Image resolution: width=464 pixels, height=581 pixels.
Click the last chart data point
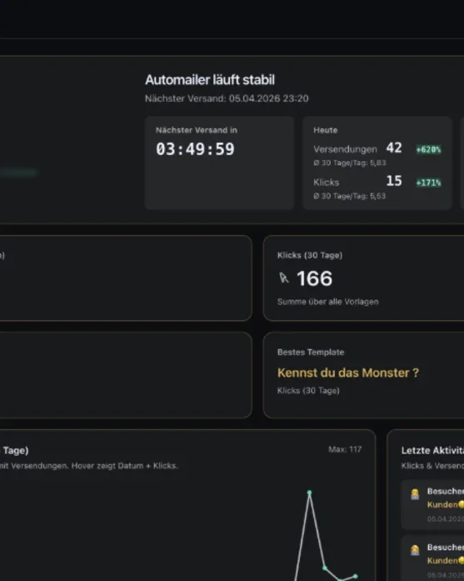(x=355, y=576)
